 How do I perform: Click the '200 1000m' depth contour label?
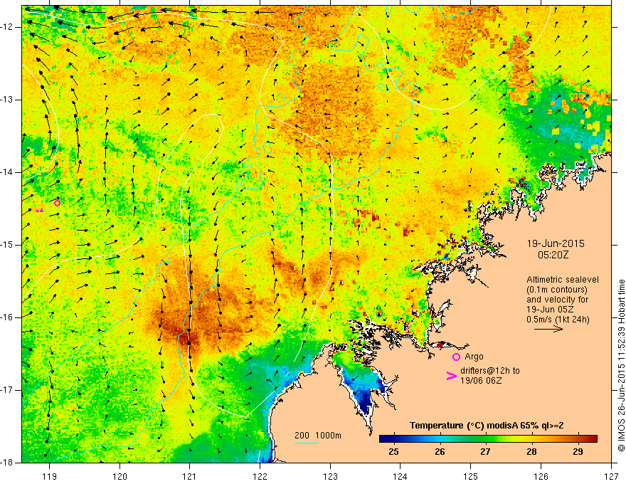[x=318, y=436]
